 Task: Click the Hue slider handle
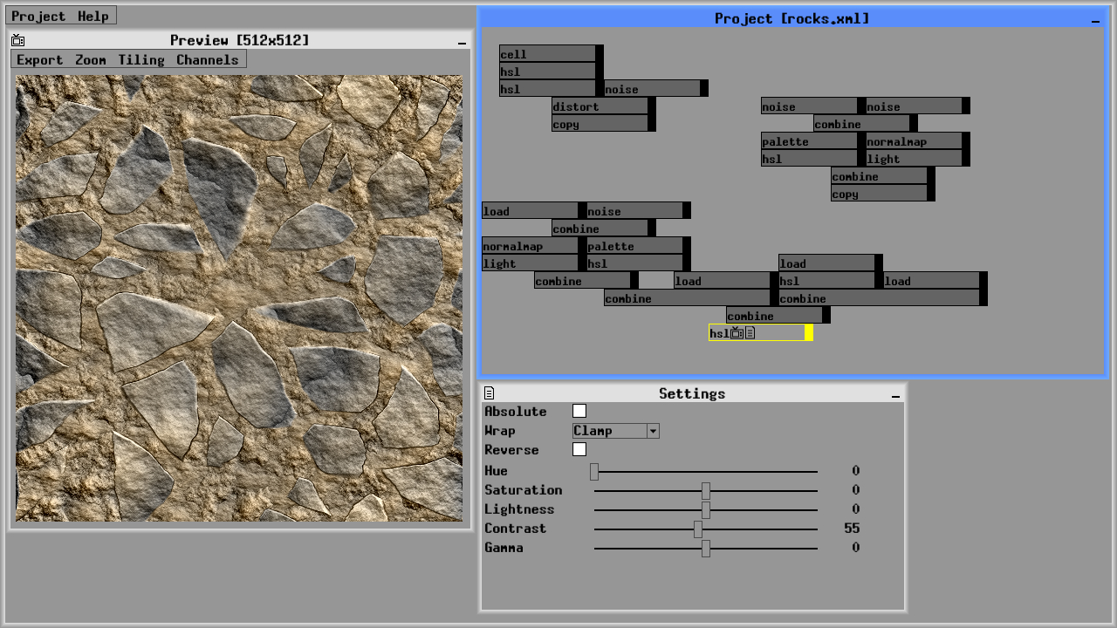595,472
